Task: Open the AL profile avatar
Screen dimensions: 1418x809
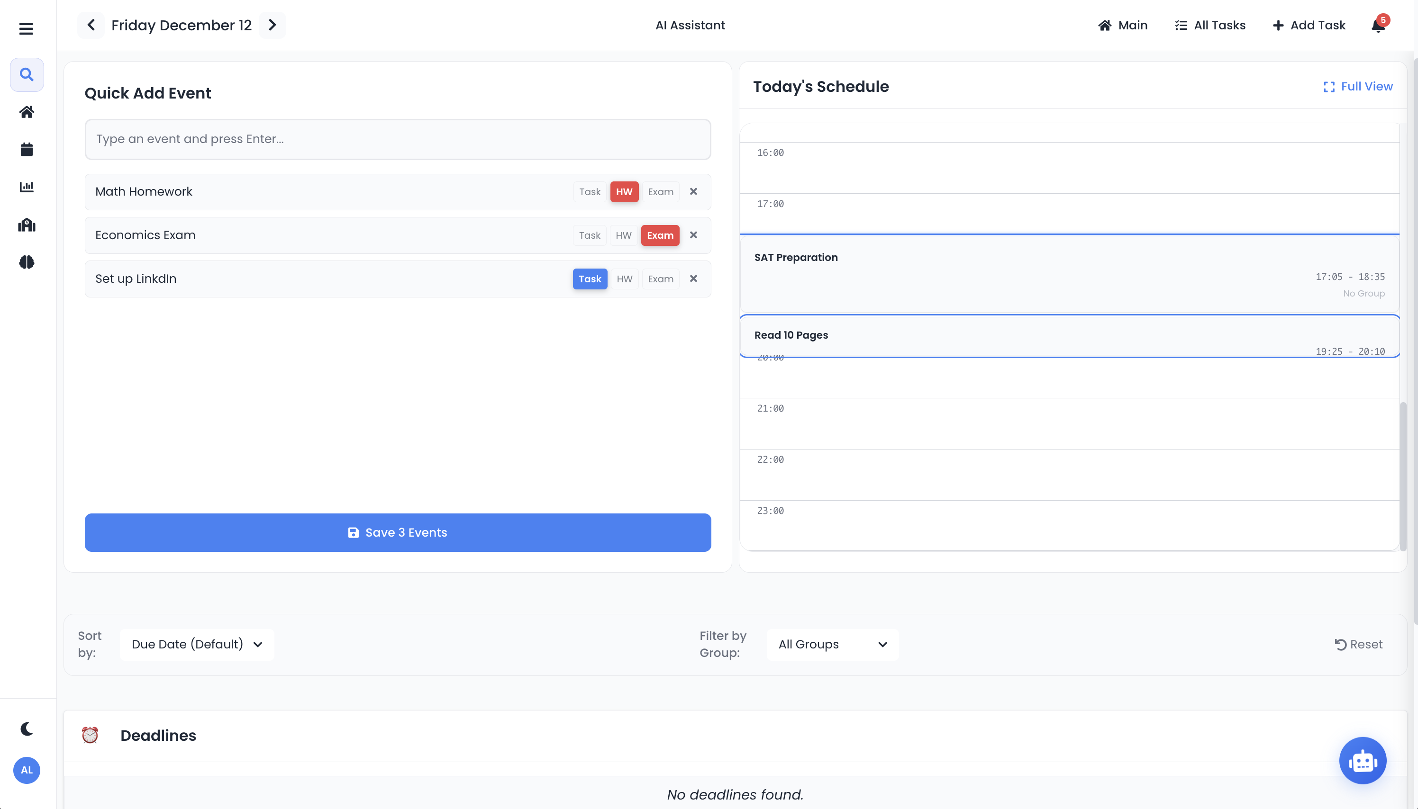Action: tap(26, 770)
